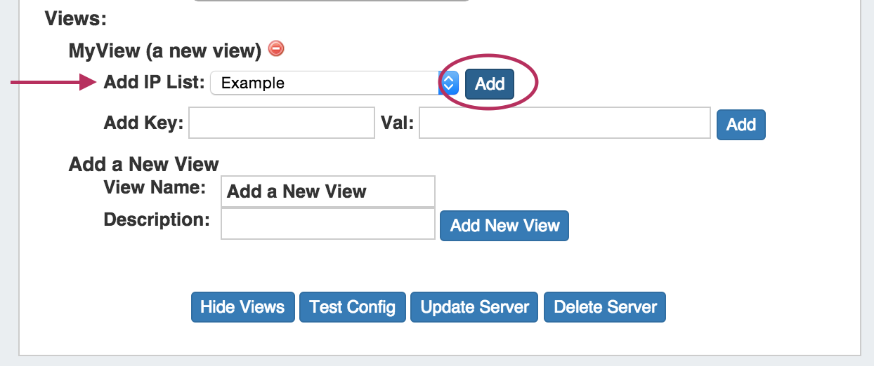Click the Description: label text

157,219
